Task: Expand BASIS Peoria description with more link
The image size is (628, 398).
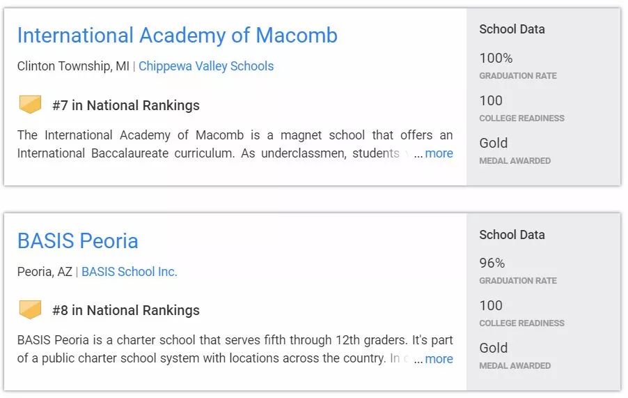Action: [439, 359]
